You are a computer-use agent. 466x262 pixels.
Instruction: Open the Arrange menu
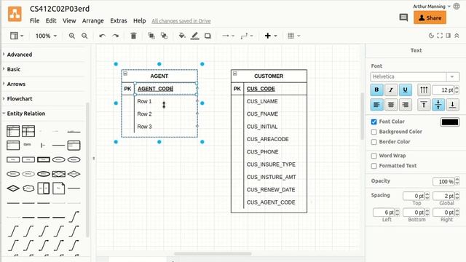[93, 20]
